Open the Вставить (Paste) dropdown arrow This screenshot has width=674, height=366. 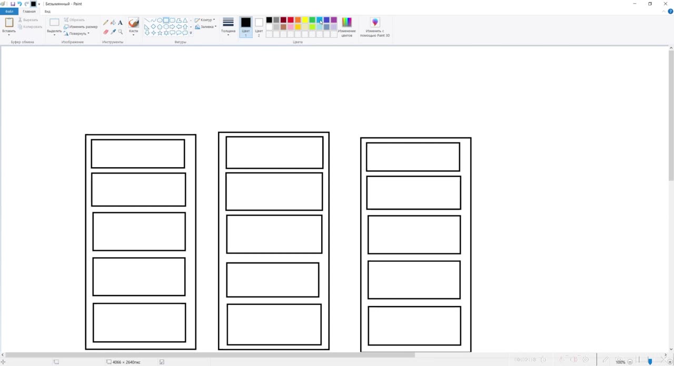point(9,34)
